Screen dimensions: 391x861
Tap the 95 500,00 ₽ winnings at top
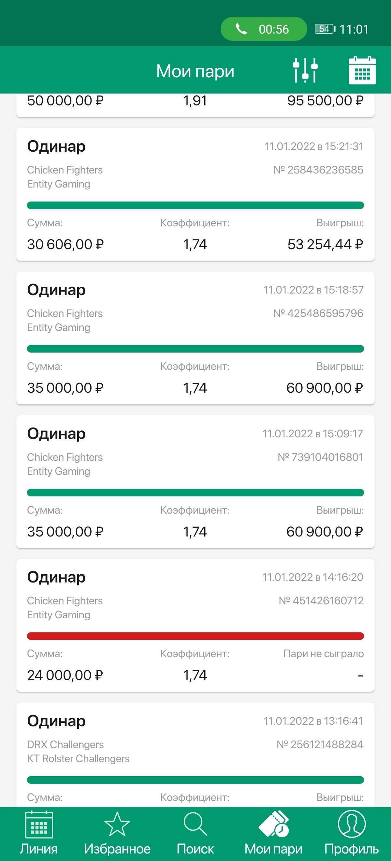325,101
